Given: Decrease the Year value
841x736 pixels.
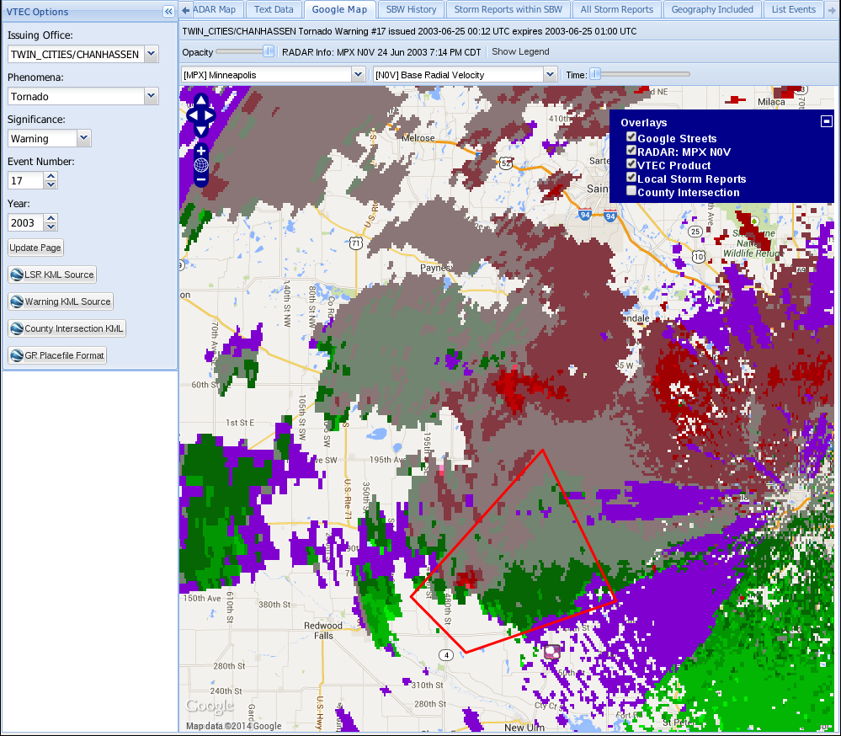Looking at the screenshot, I should click(51, 227).
